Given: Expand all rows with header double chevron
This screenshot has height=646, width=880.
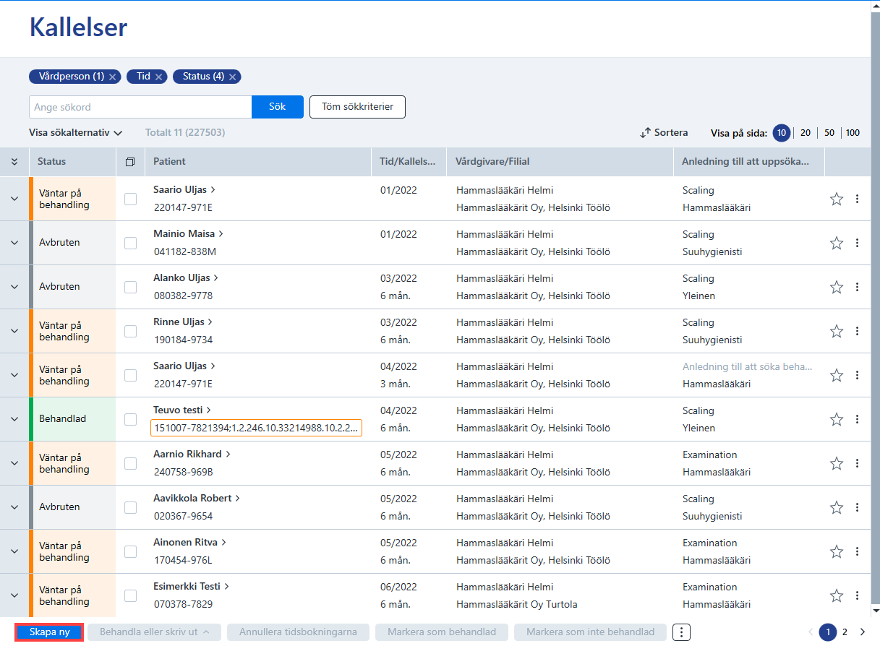Looking at the screenshot, I should tap(14, 162).
